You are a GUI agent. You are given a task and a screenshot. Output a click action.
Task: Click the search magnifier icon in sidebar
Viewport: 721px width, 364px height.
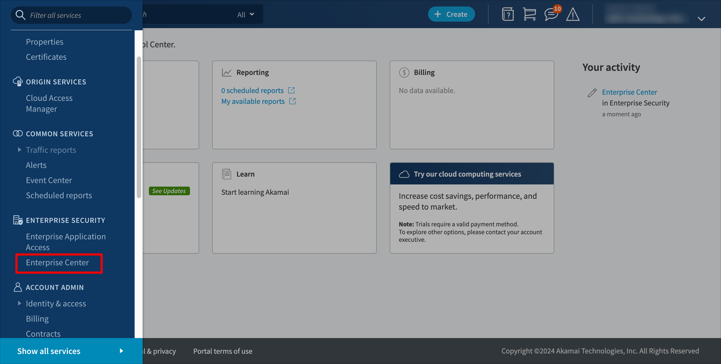20,15
